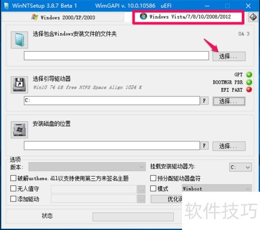Image resolution: width=260 pixels, height=230 pixels.
Task: Click 选择 button for Windows installation files
Action: tap(229, 56)
